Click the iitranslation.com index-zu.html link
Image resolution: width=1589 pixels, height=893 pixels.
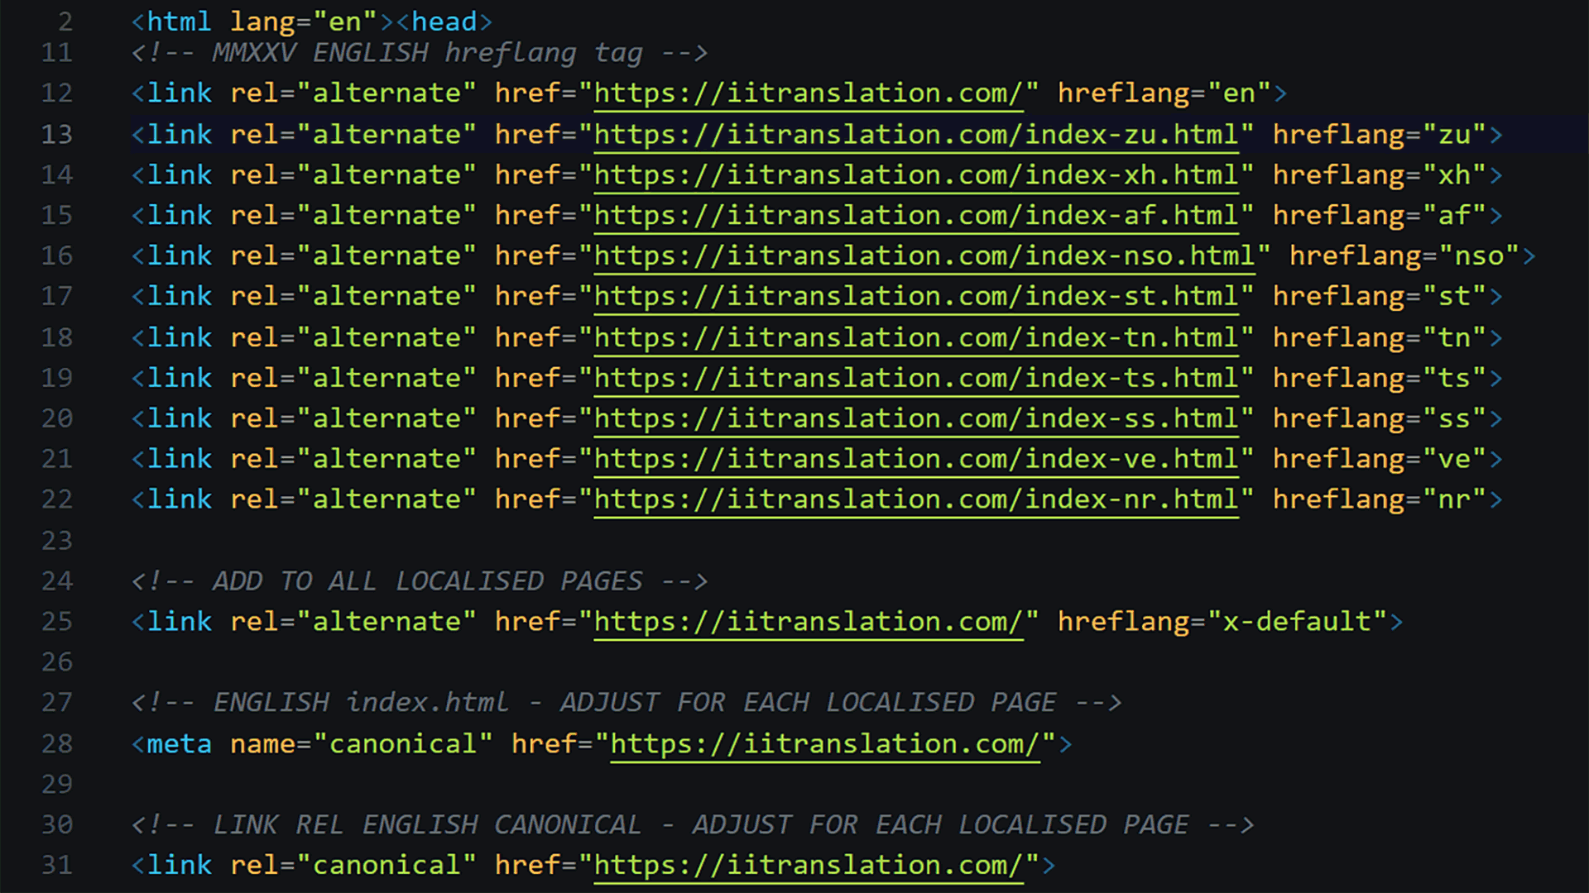pyautogui.click(x=915, y=135)
